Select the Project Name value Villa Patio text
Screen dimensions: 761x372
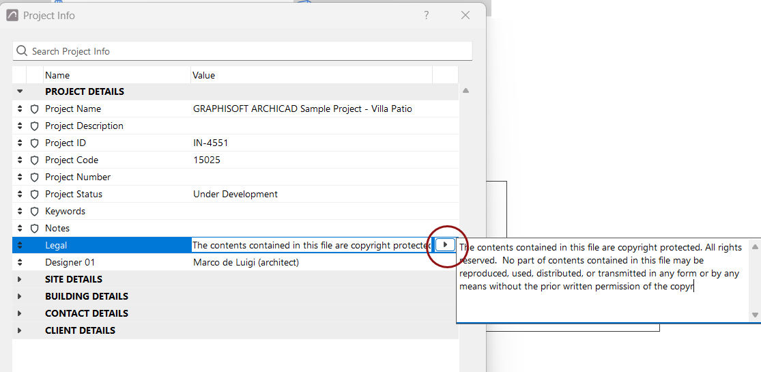pos(302,109)
